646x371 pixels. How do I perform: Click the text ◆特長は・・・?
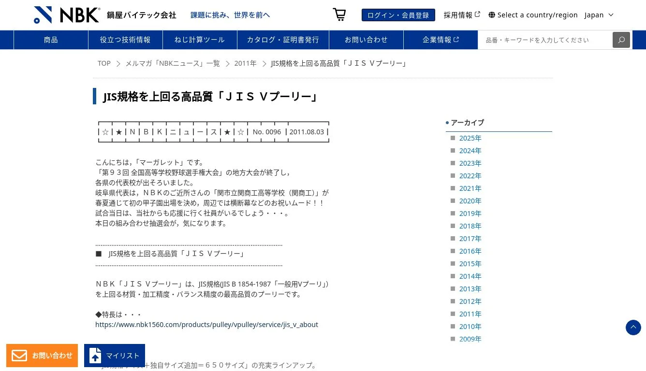(x=118, y=314)
